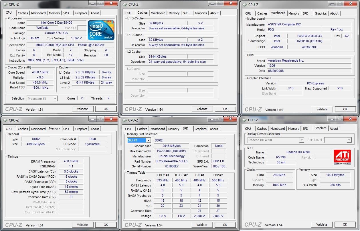Click the GPU memory size 1024 MBytes field
The image size is (360, 231).
pos(335,175)
